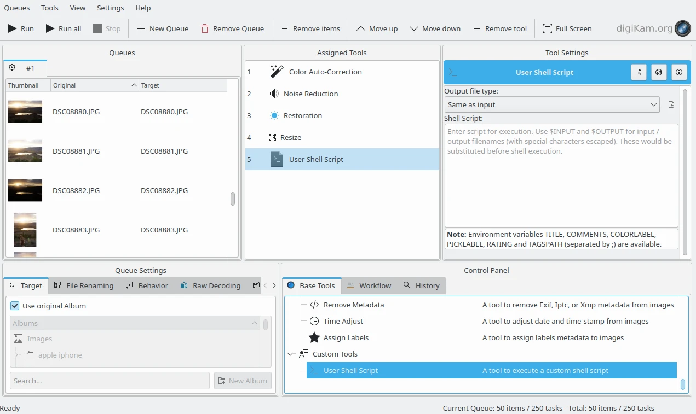The width and height of the screenshot is (696, 414).
Task: Click the info icon in Tool Settings header
Action: coord(679,72)
